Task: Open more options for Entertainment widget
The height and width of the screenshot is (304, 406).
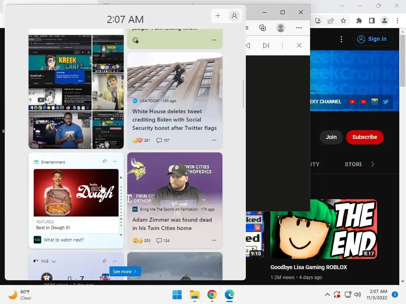Action: coord(115,161)
